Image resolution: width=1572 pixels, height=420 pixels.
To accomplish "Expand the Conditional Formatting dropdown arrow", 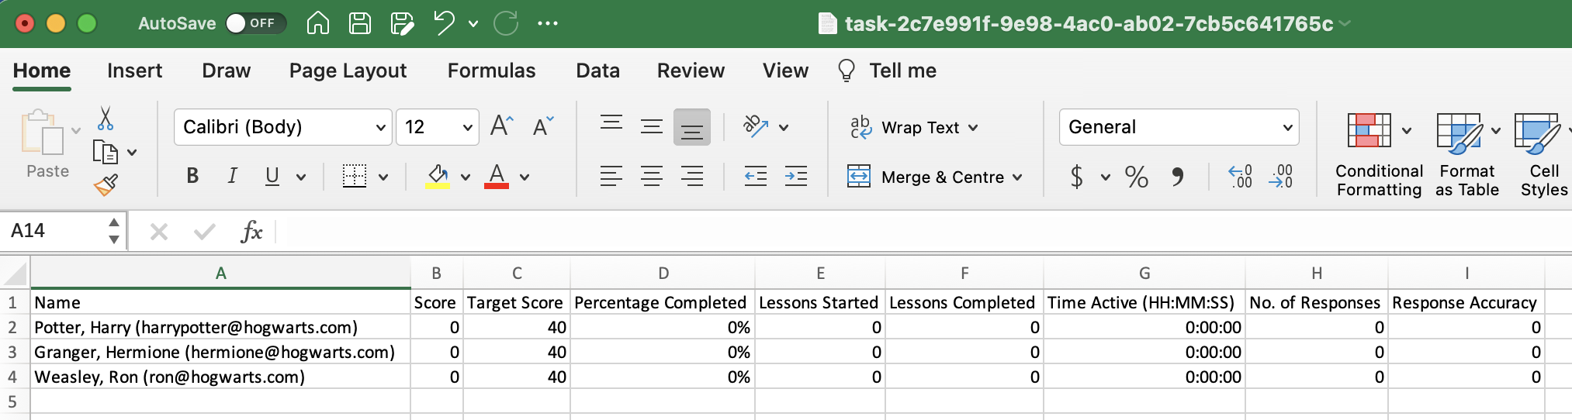I will pyautogui.click(x=1407, y=130).
